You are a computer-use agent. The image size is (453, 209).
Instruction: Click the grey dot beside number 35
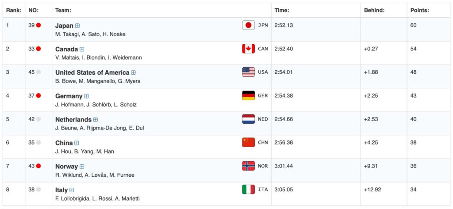click(x=38, y=142)
